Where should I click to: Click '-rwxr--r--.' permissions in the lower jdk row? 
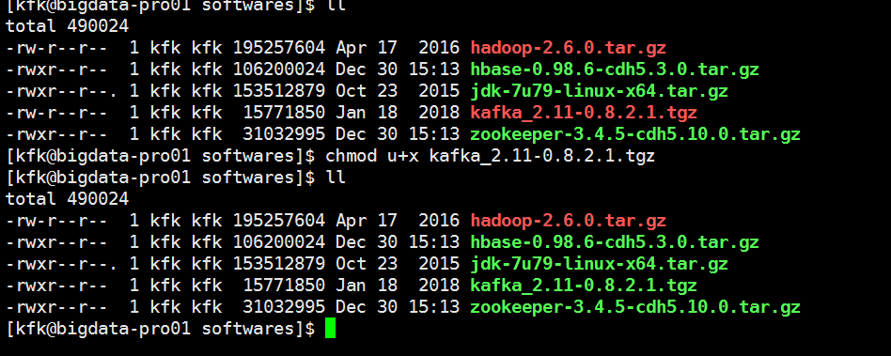point(62,263)
